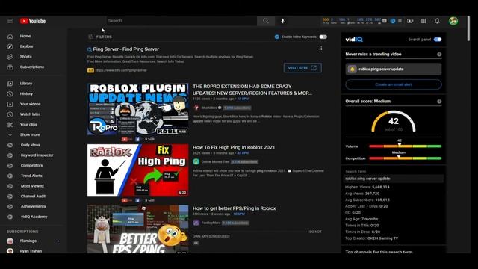
Task: Go to Home in the sidebar
Action: 25,36
